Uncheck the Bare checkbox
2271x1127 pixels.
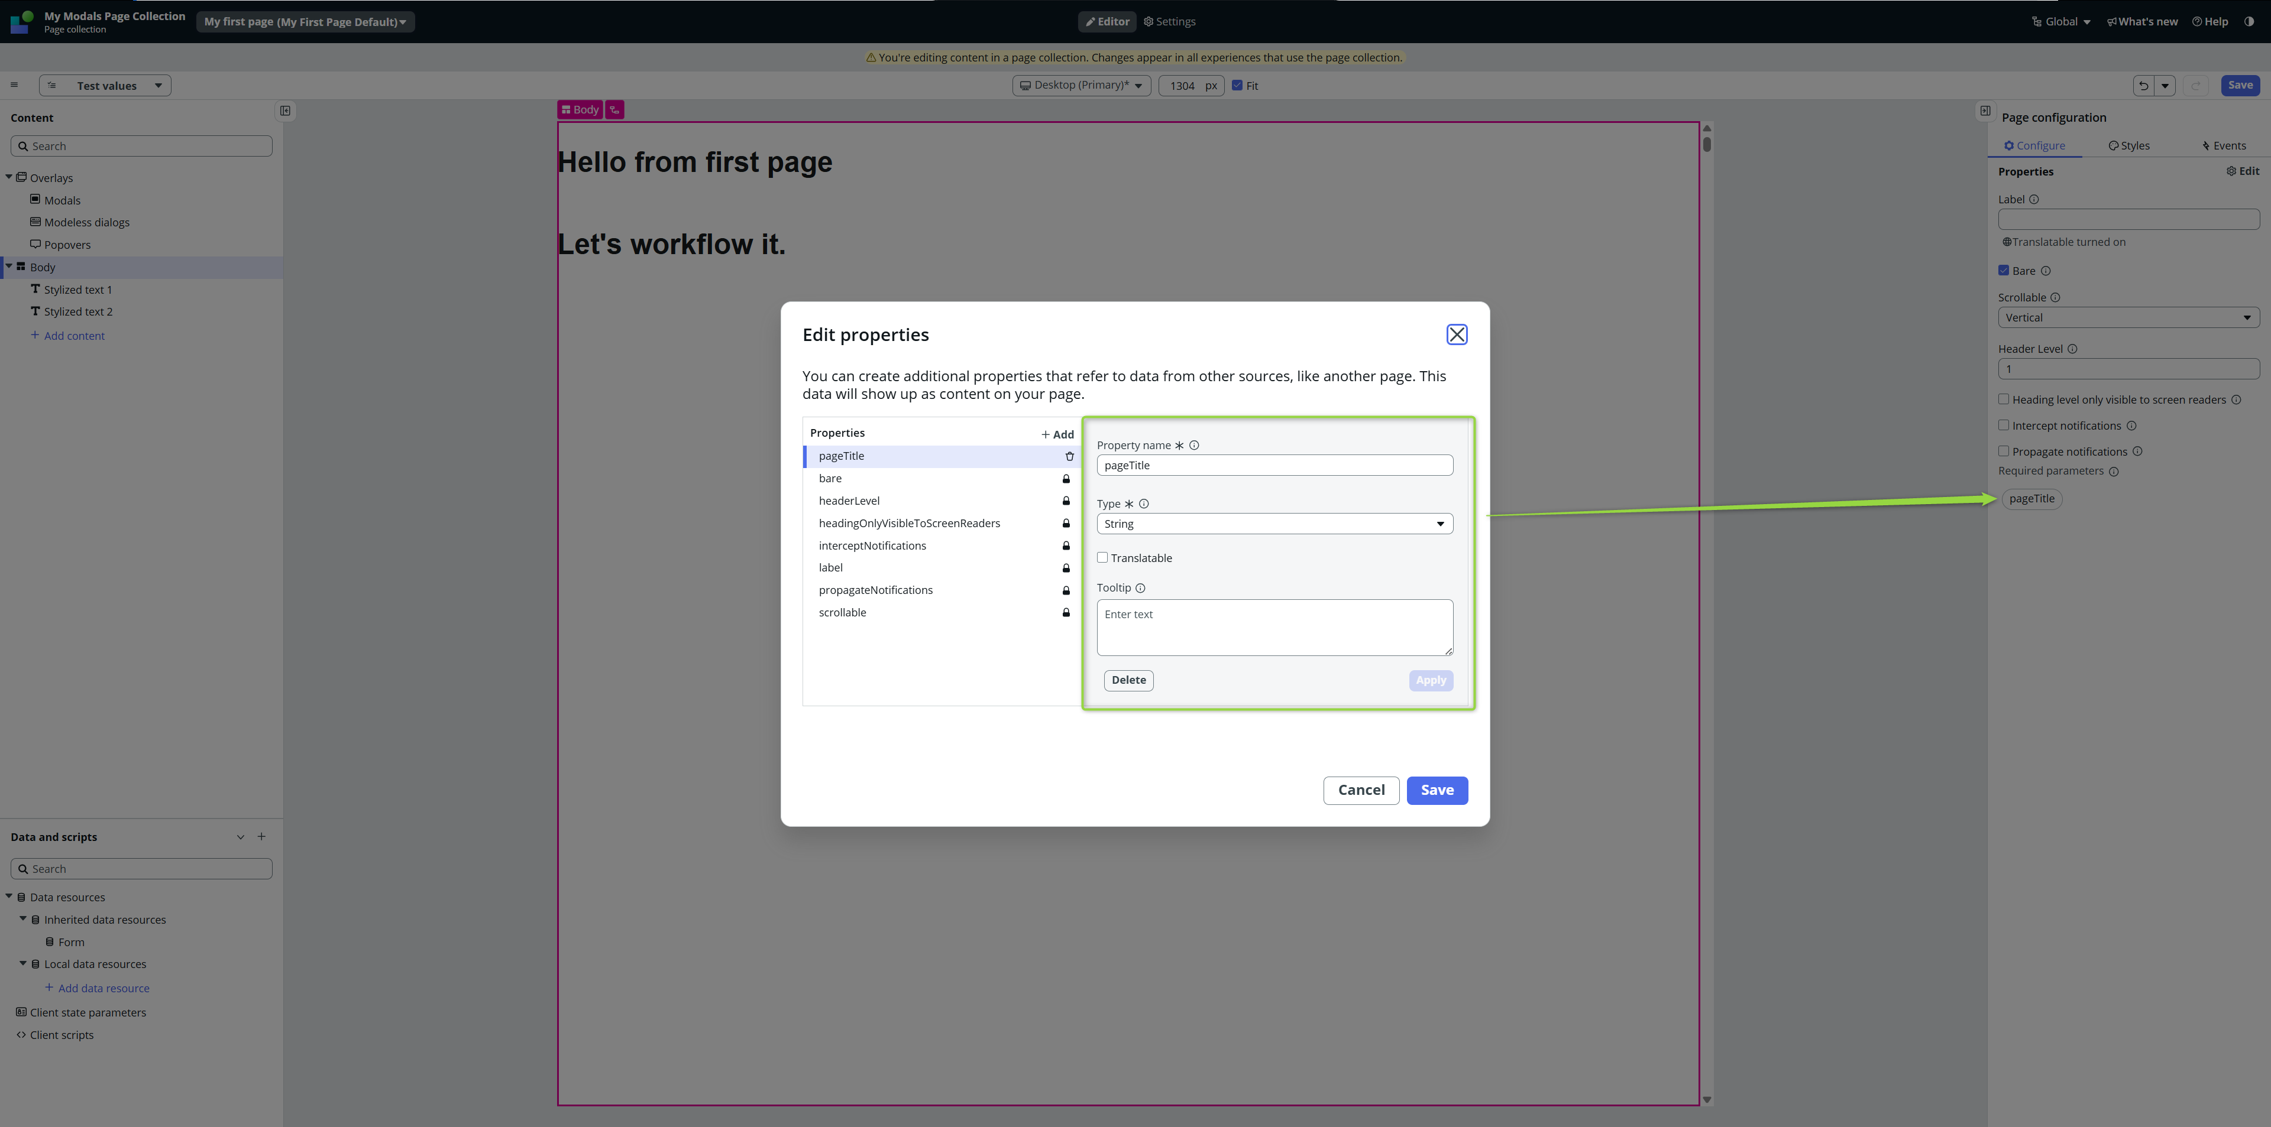pyautogui.click(x=2003, y=271)
